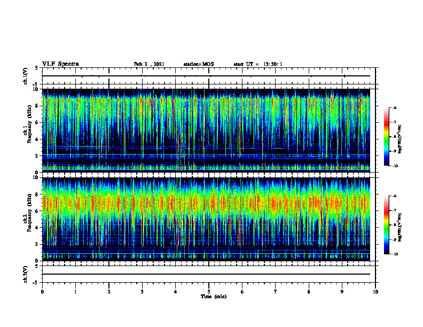Click time axis tick label "3"
Viewport: 423px width, 327px height.
(x=142, y=292)
